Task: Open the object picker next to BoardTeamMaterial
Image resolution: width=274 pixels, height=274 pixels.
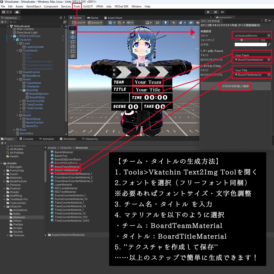Action: point(269,60)
